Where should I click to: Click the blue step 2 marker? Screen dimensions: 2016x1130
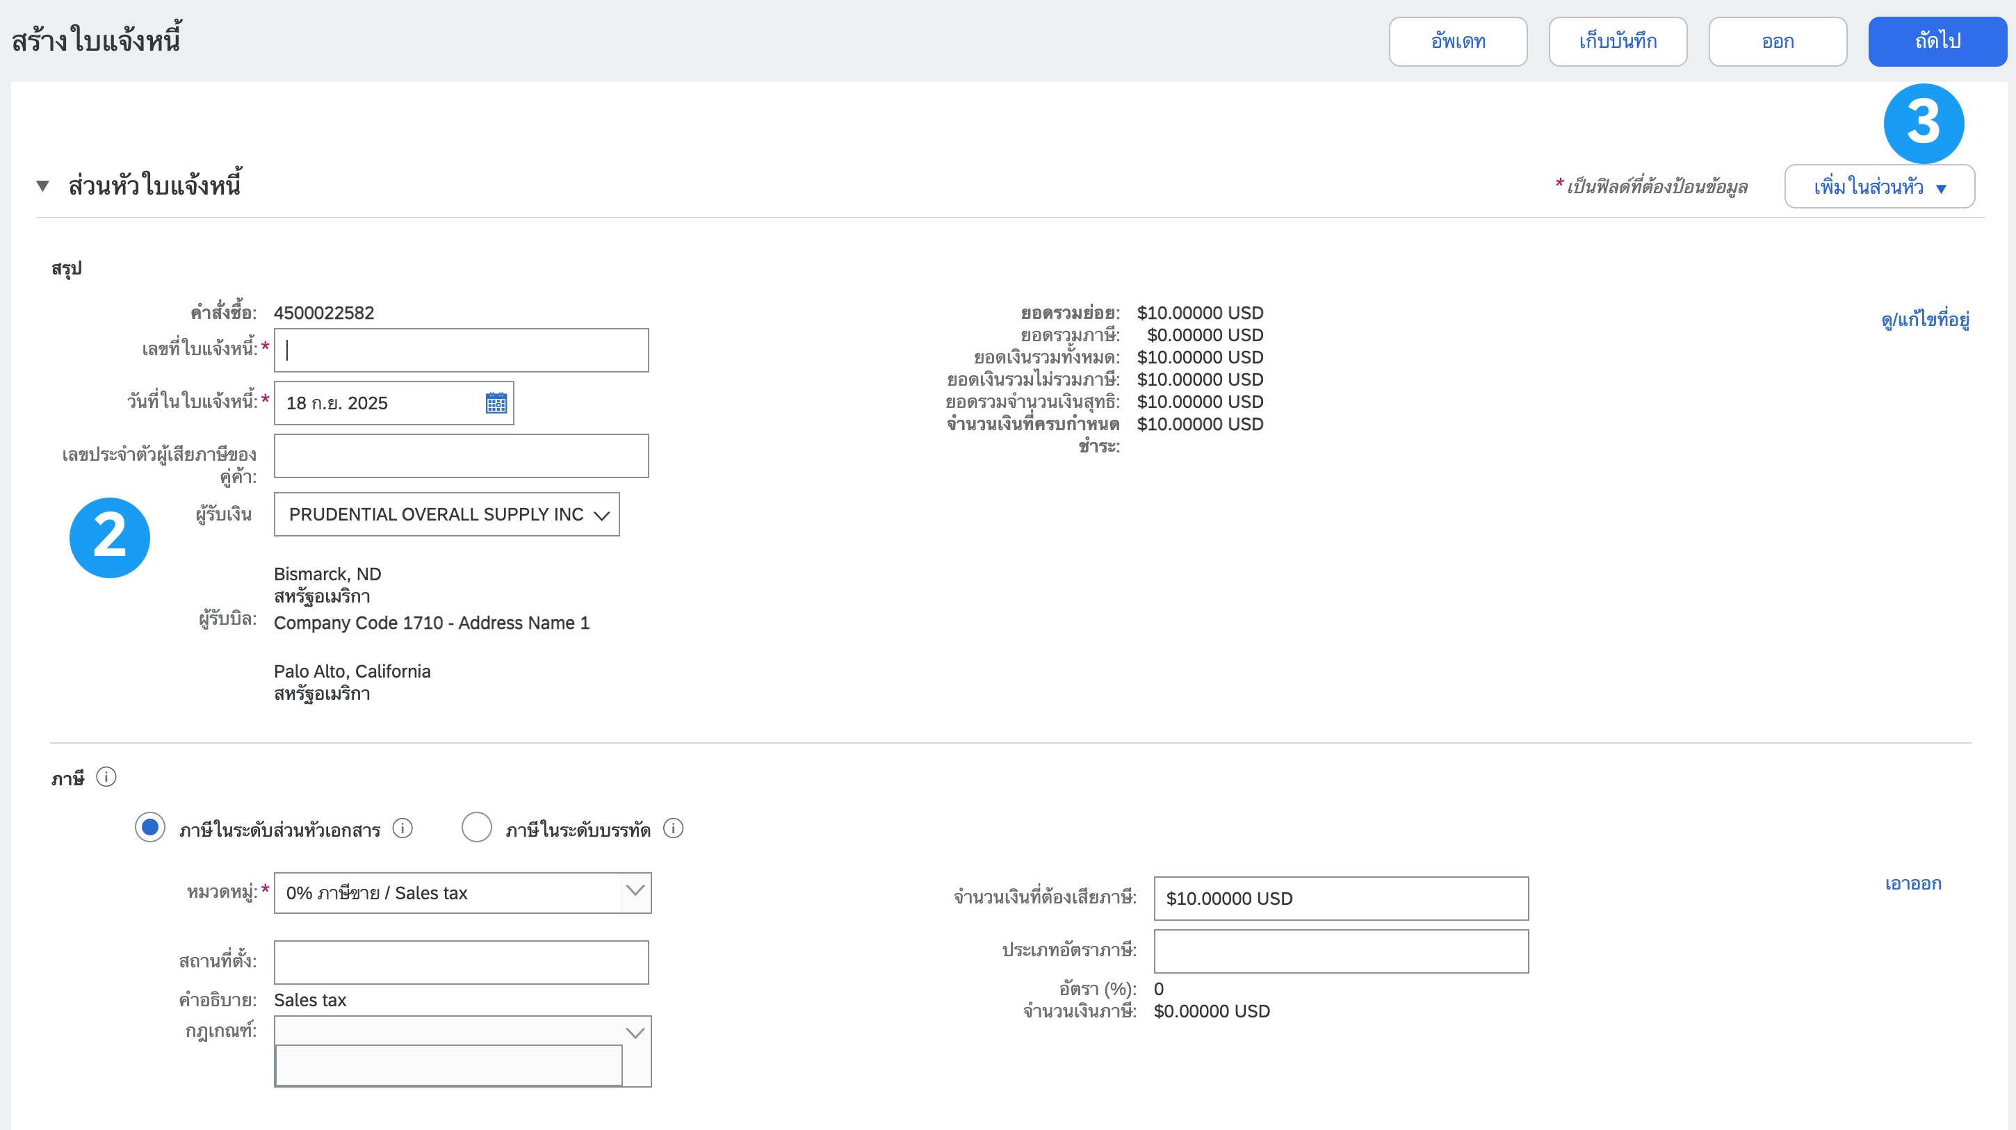110,538
